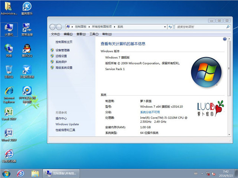Image resolution: width=238 pixels, height=178 pixels.
Task: Open Windows Update link
Action: [x=67, y=124]
